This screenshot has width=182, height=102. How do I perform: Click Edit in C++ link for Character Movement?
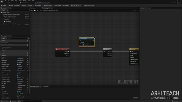click(x=27, y=24)
